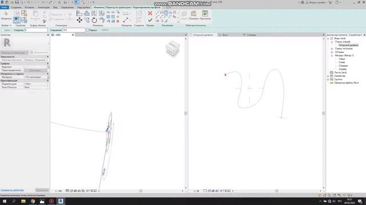The image size is (366, 205).
Task: Click the Offset input field
Action: coord(74,30)
